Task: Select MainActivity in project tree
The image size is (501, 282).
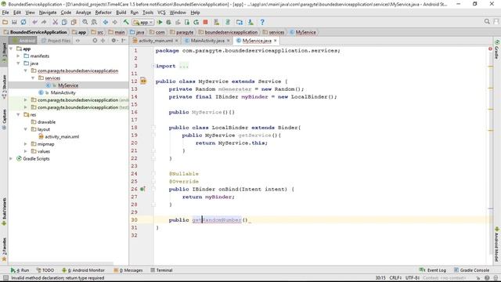Action: pos(63,92)
